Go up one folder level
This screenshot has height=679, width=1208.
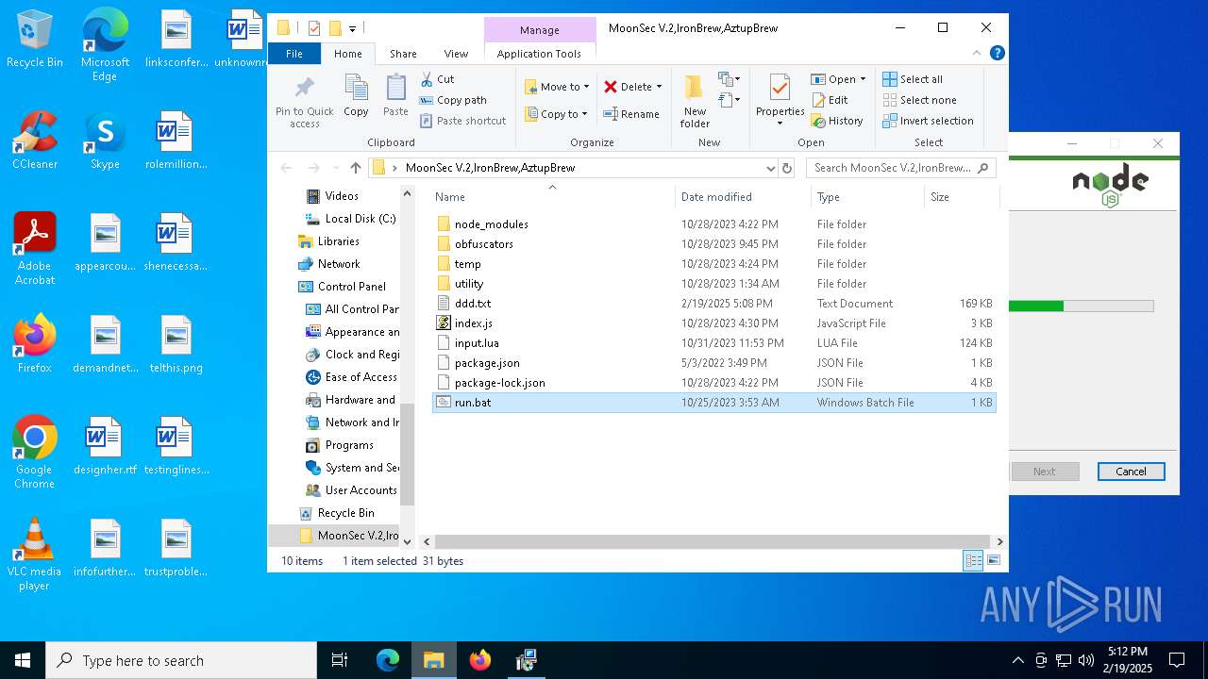[x=355, y=168]
